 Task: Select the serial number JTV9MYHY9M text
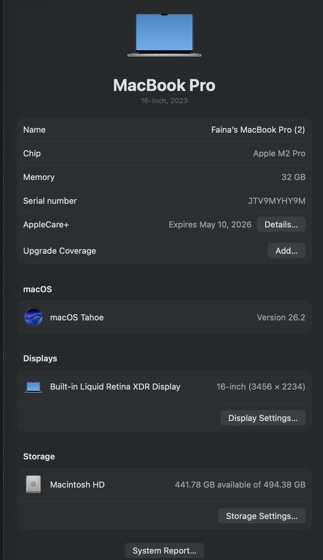click(x=276, y=201)
